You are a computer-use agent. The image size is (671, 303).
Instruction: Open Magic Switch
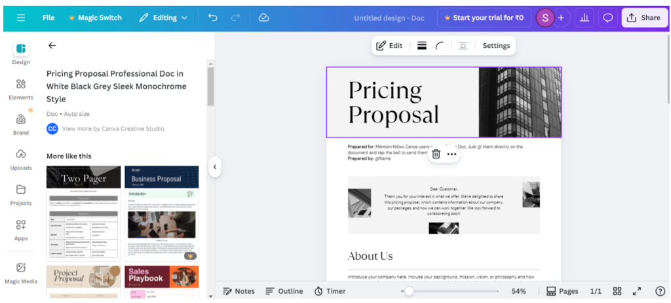(x=95, y=18)
